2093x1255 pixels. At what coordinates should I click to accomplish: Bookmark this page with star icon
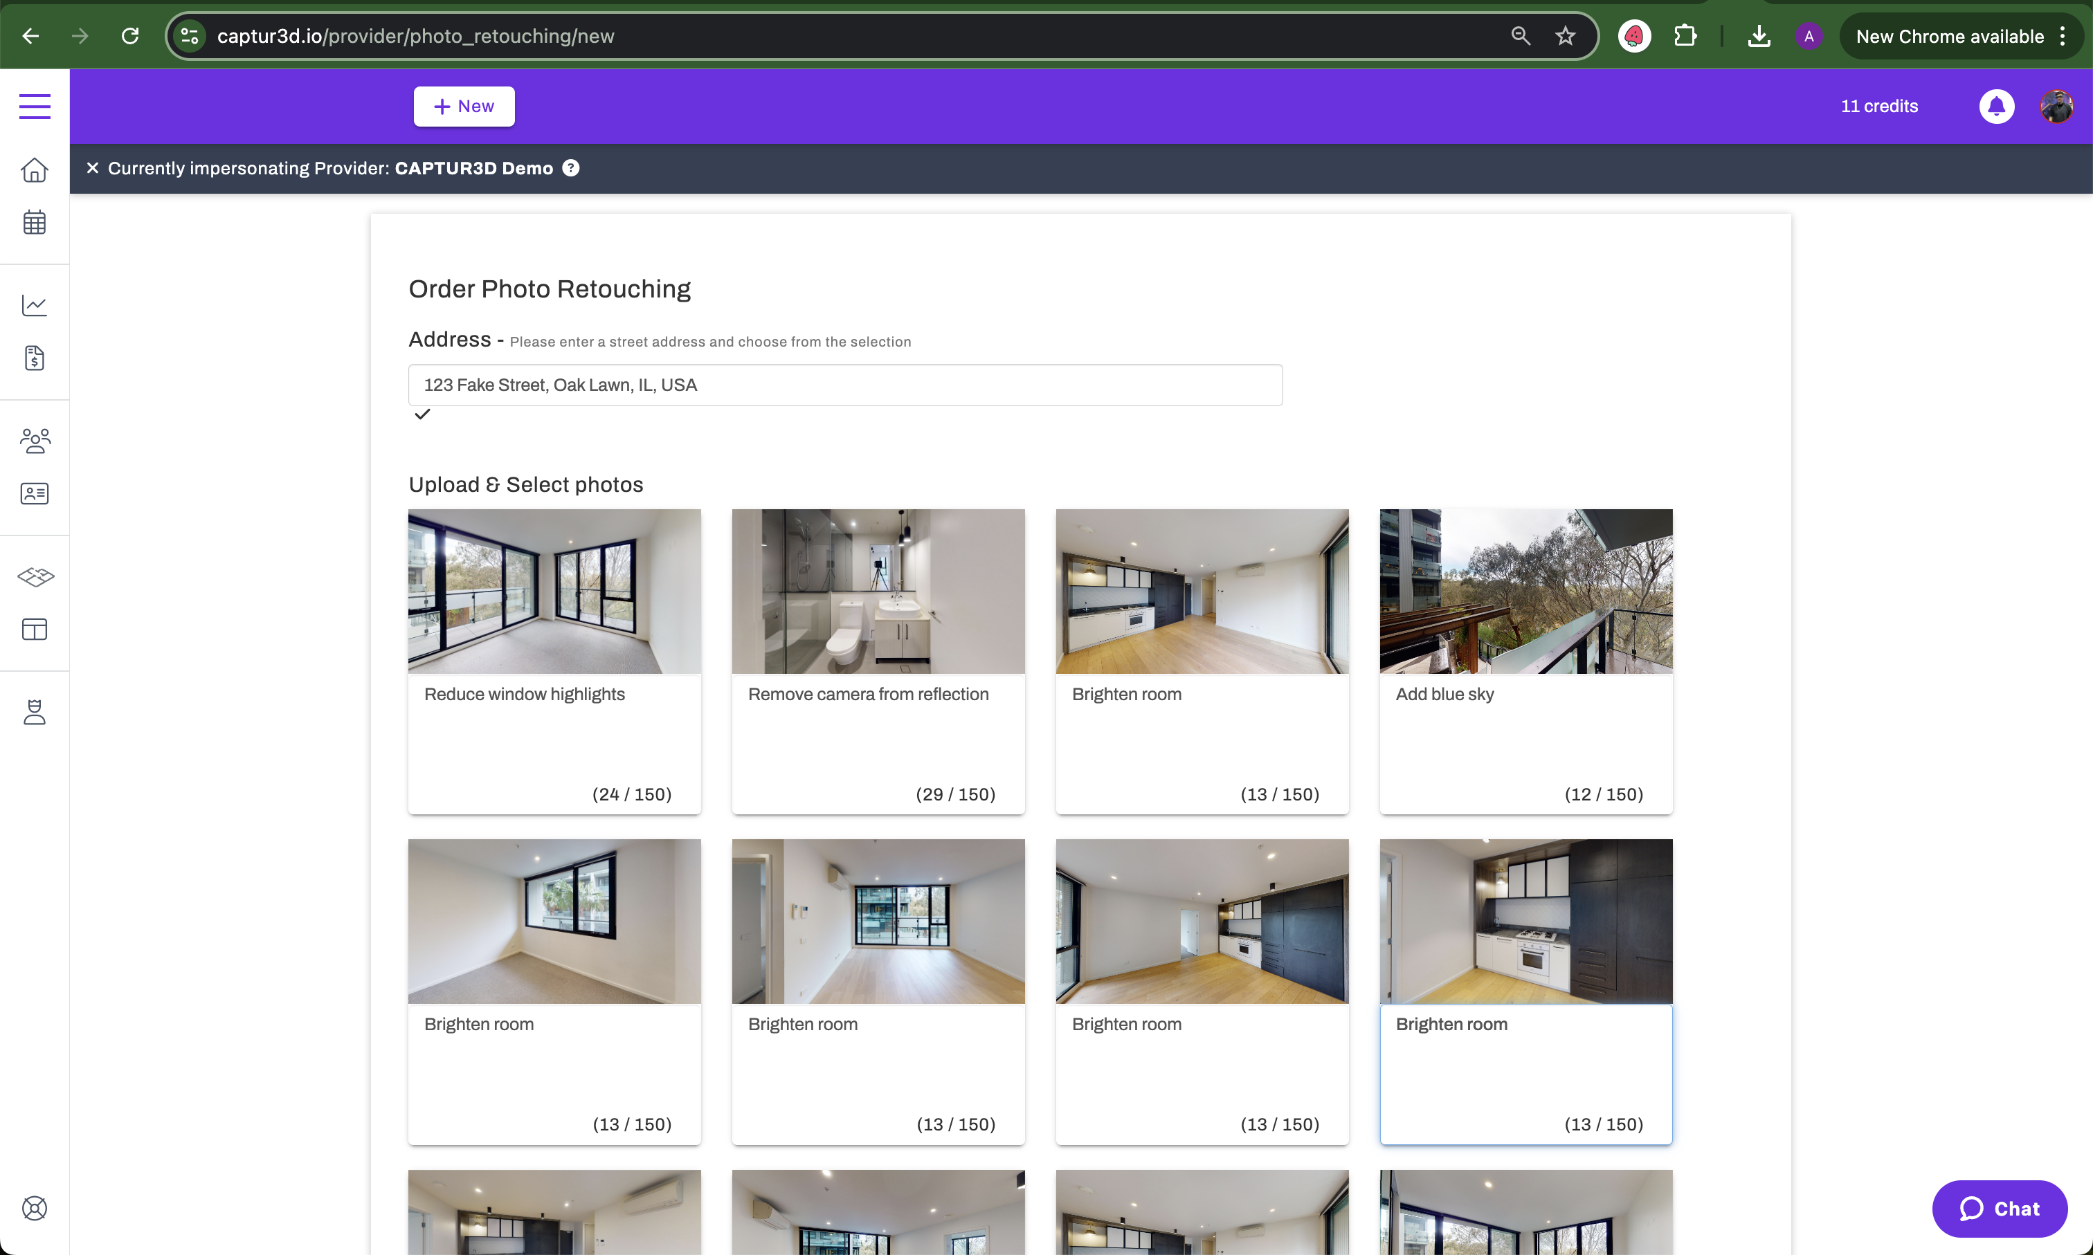(x=1565, y=37)
